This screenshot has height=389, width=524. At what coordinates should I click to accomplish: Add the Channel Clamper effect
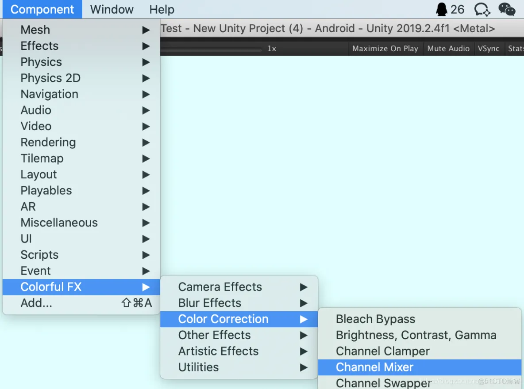pyautogui.click(x=420, y=351)
